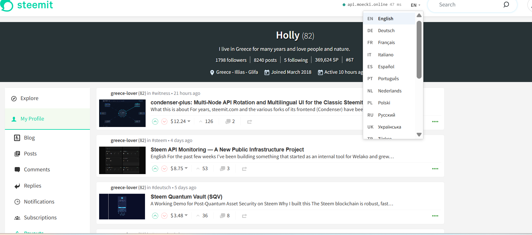Image resolution: width=532 pixels, height=235 pixels.
Task: Select Français language option
Action: [389, 43]
